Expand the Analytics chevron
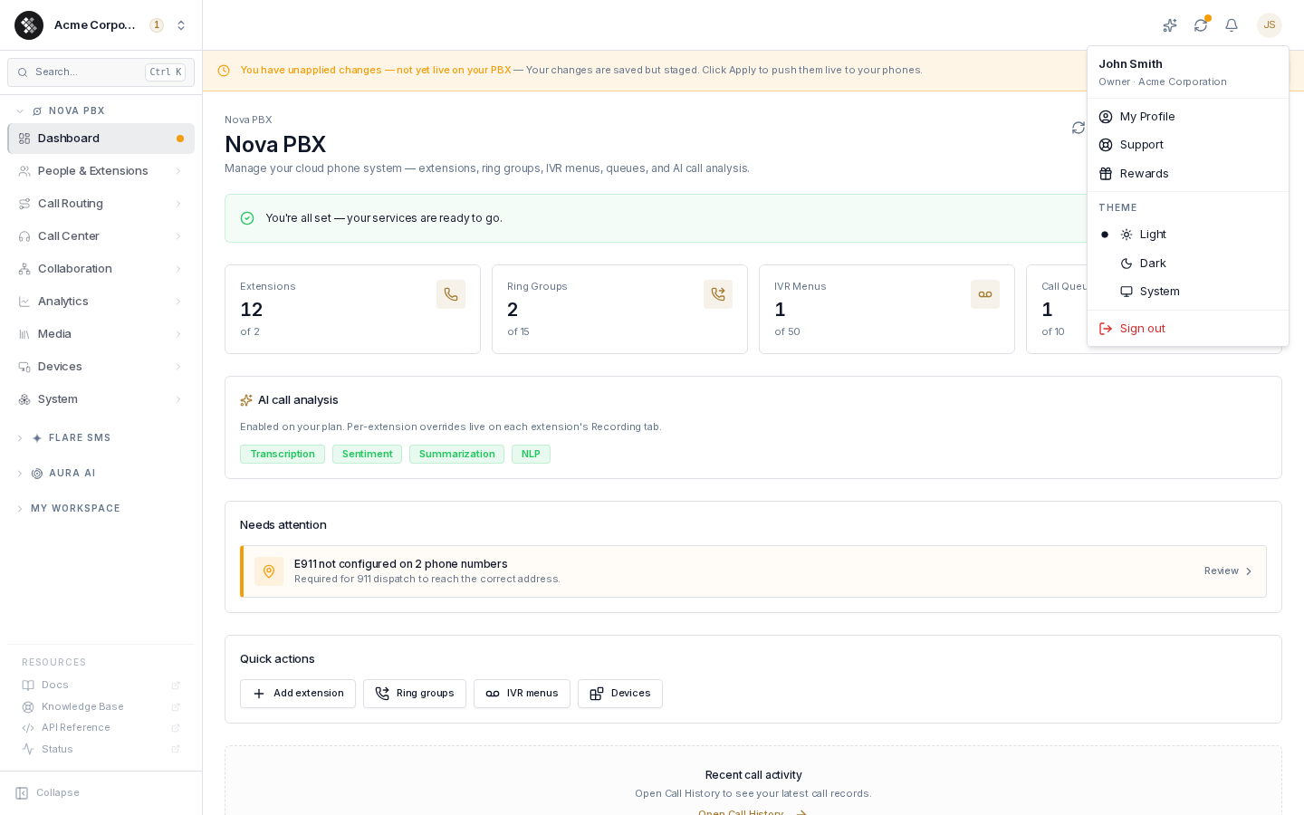1304x815 pixels. click(178, 302)
